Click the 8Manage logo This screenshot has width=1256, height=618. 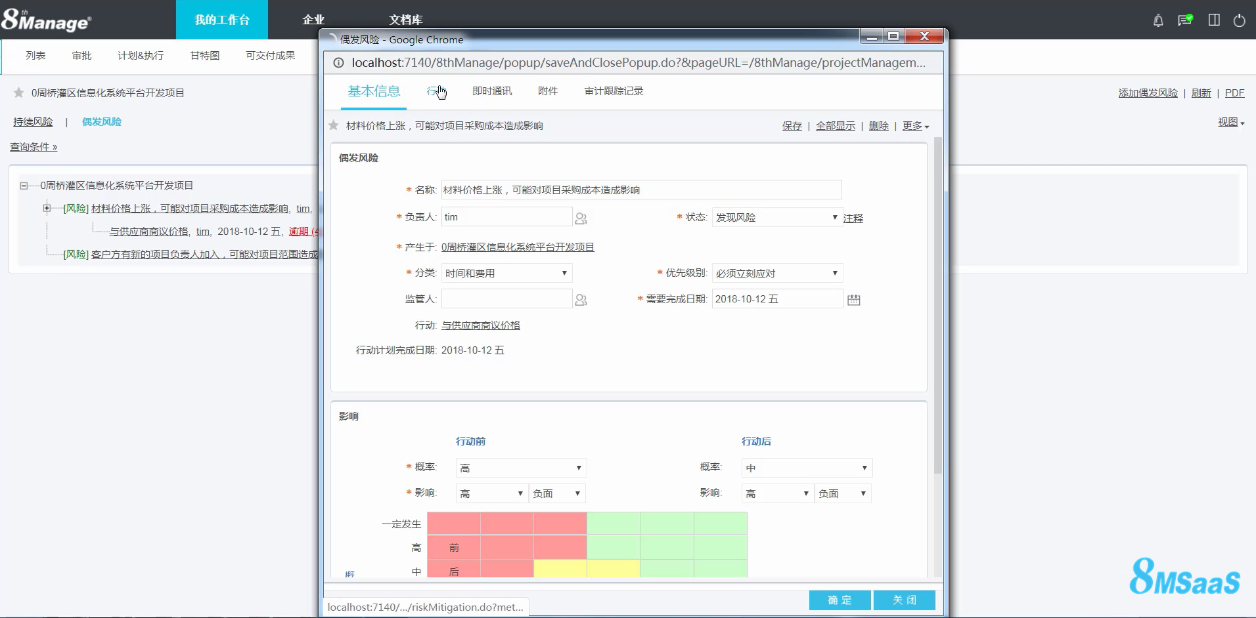point(46,20)
